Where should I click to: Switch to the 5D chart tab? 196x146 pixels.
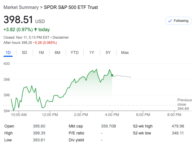tap(25, 53)
